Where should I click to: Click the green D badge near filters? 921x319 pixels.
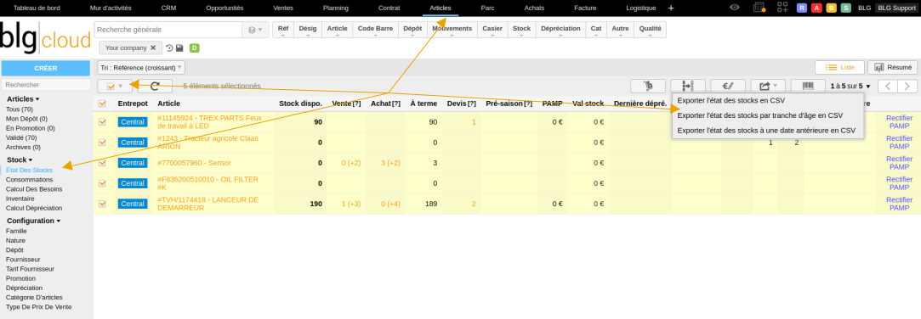pyautogui.click(x=195, y=48)
